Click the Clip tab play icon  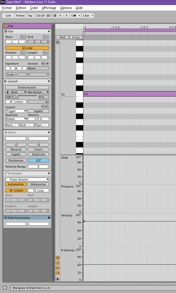click(x=6, y=31)
